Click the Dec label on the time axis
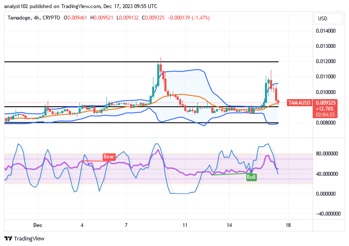The height and width of the screenshot is (246, 349). point(38,225)
